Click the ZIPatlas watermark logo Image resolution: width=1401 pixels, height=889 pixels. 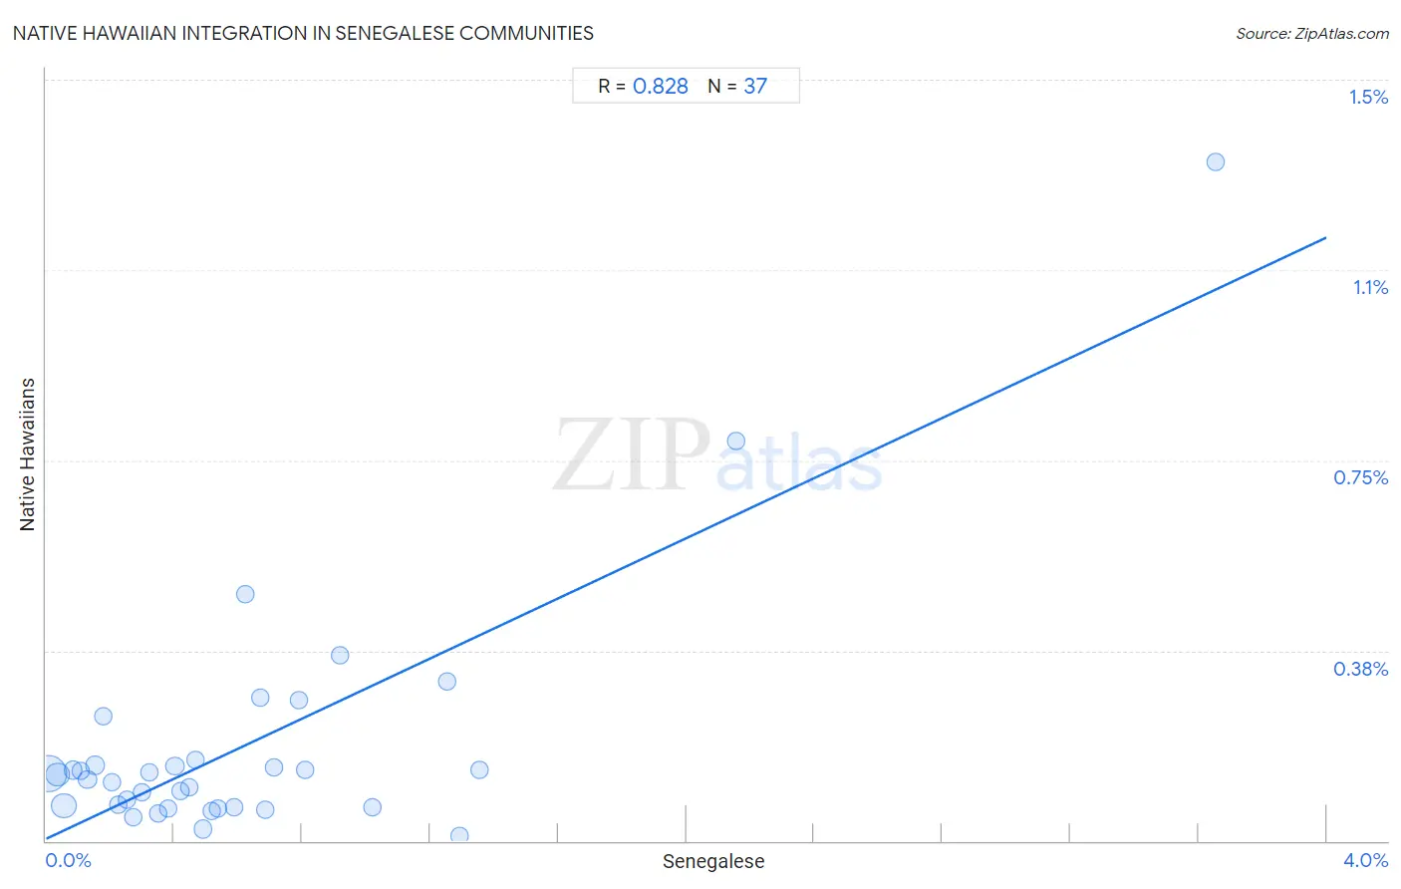tap(717, 455)
